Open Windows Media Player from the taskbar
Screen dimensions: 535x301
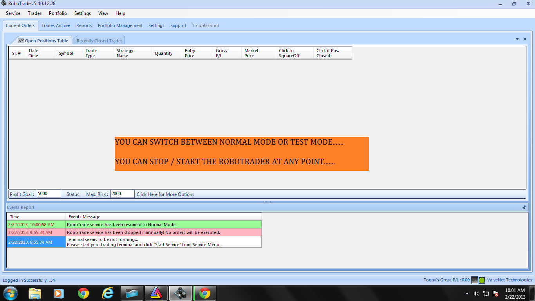(59, 293)
